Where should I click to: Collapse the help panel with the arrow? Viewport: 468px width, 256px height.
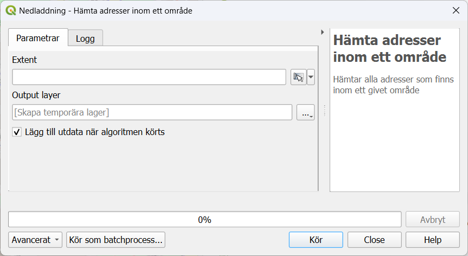[322, 32]
